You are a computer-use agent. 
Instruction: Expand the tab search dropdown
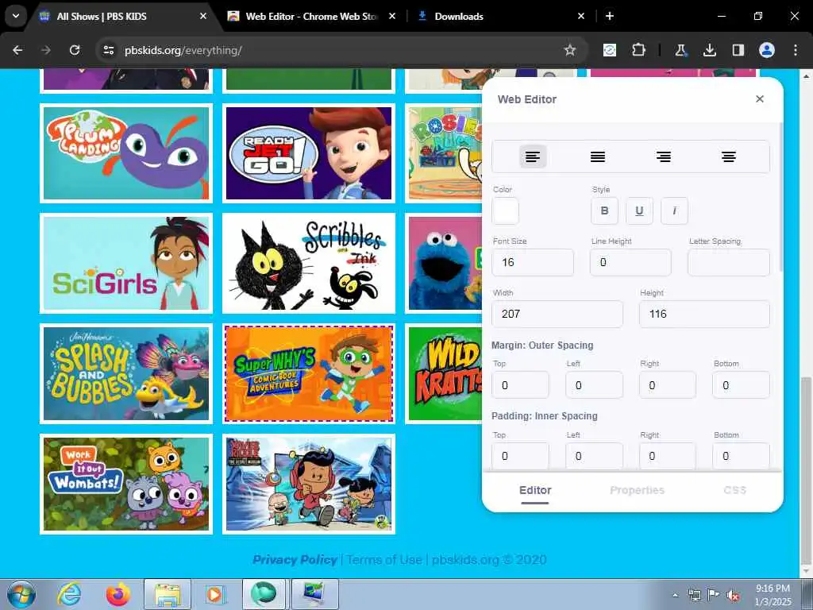point(16,16)
